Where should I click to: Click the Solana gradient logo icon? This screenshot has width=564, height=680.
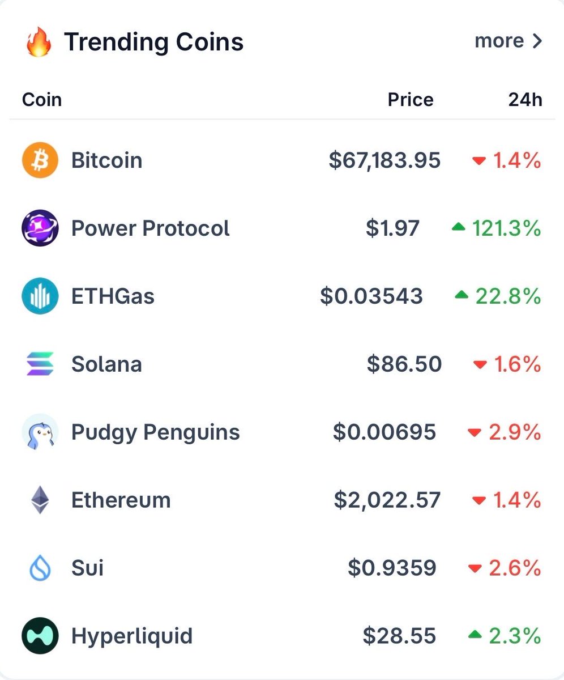click(40, 364)
